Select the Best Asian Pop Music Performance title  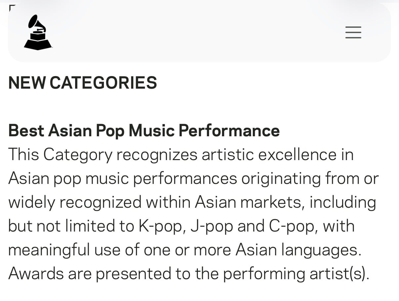click(144, 130)
